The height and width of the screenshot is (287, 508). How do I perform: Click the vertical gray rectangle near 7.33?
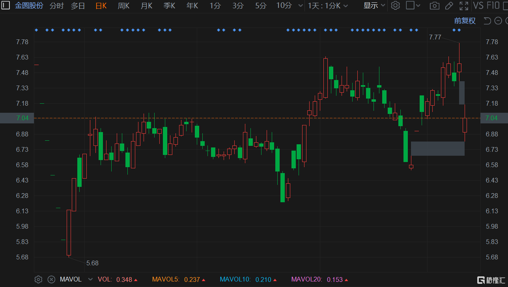462,93
